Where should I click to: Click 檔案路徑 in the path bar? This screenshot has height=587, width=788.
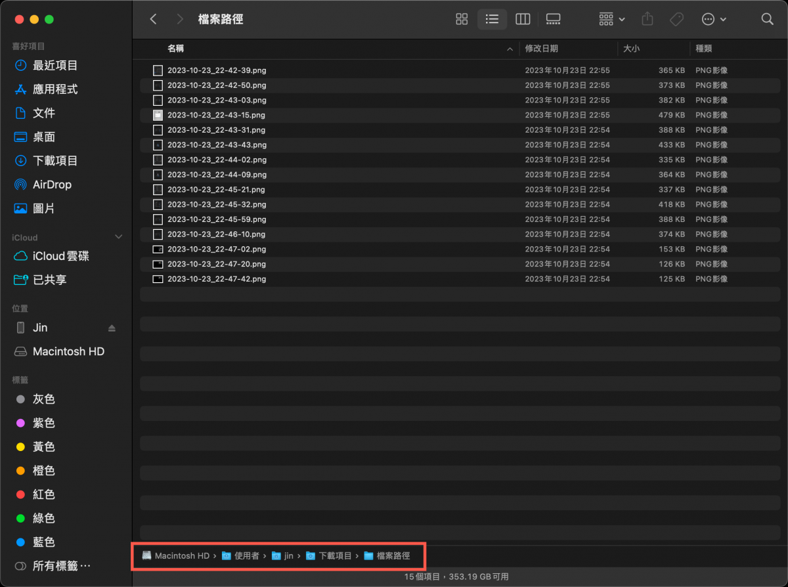(x=387, y=555)
